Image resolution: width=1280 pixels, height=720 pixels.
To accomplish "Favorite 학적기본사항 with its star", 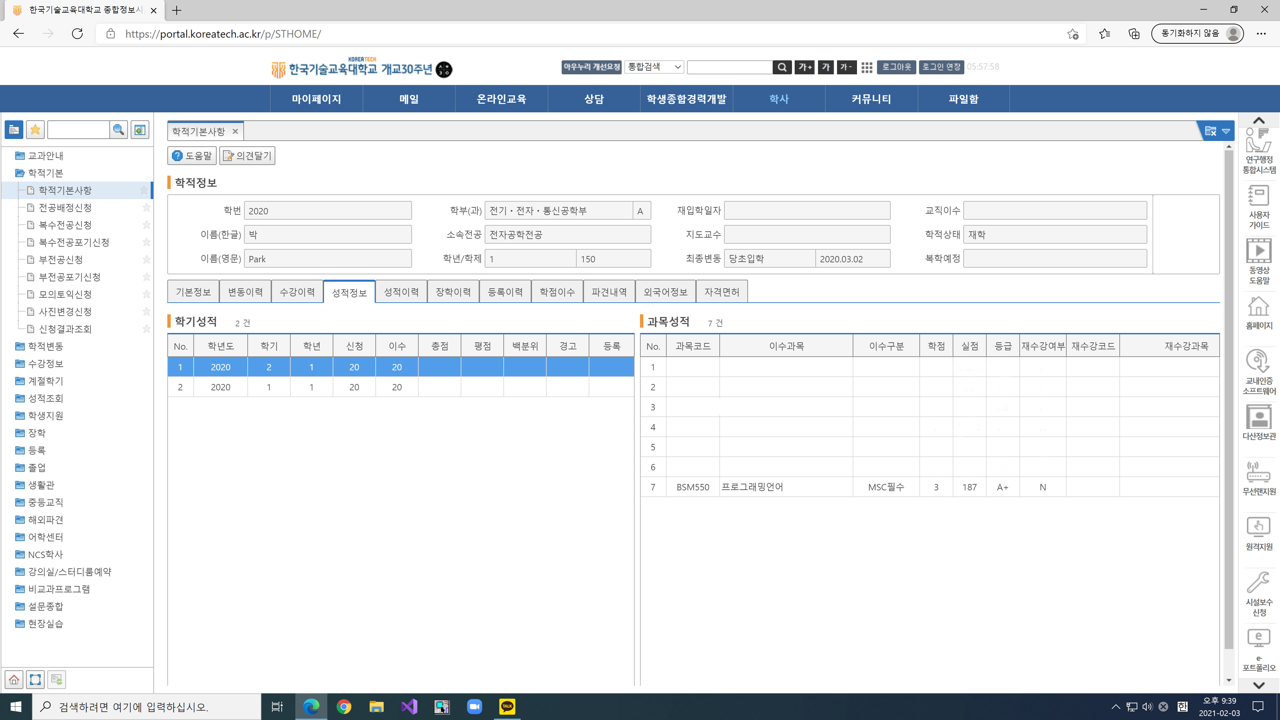I will (x=144, y=190).
